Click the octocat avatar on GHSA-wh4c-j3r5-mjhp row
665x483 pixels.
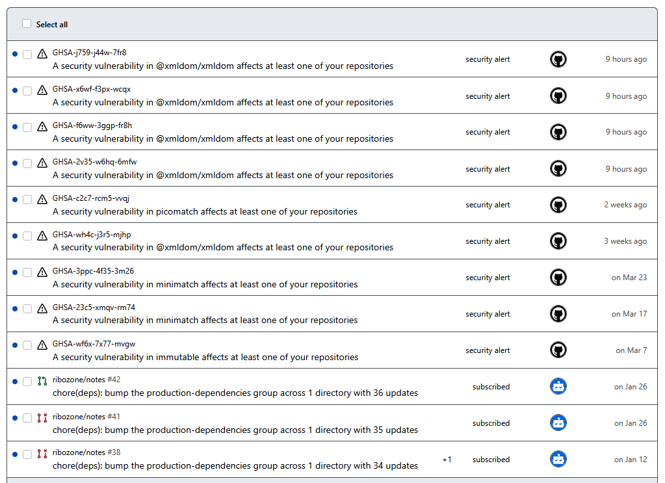point(558,241)
